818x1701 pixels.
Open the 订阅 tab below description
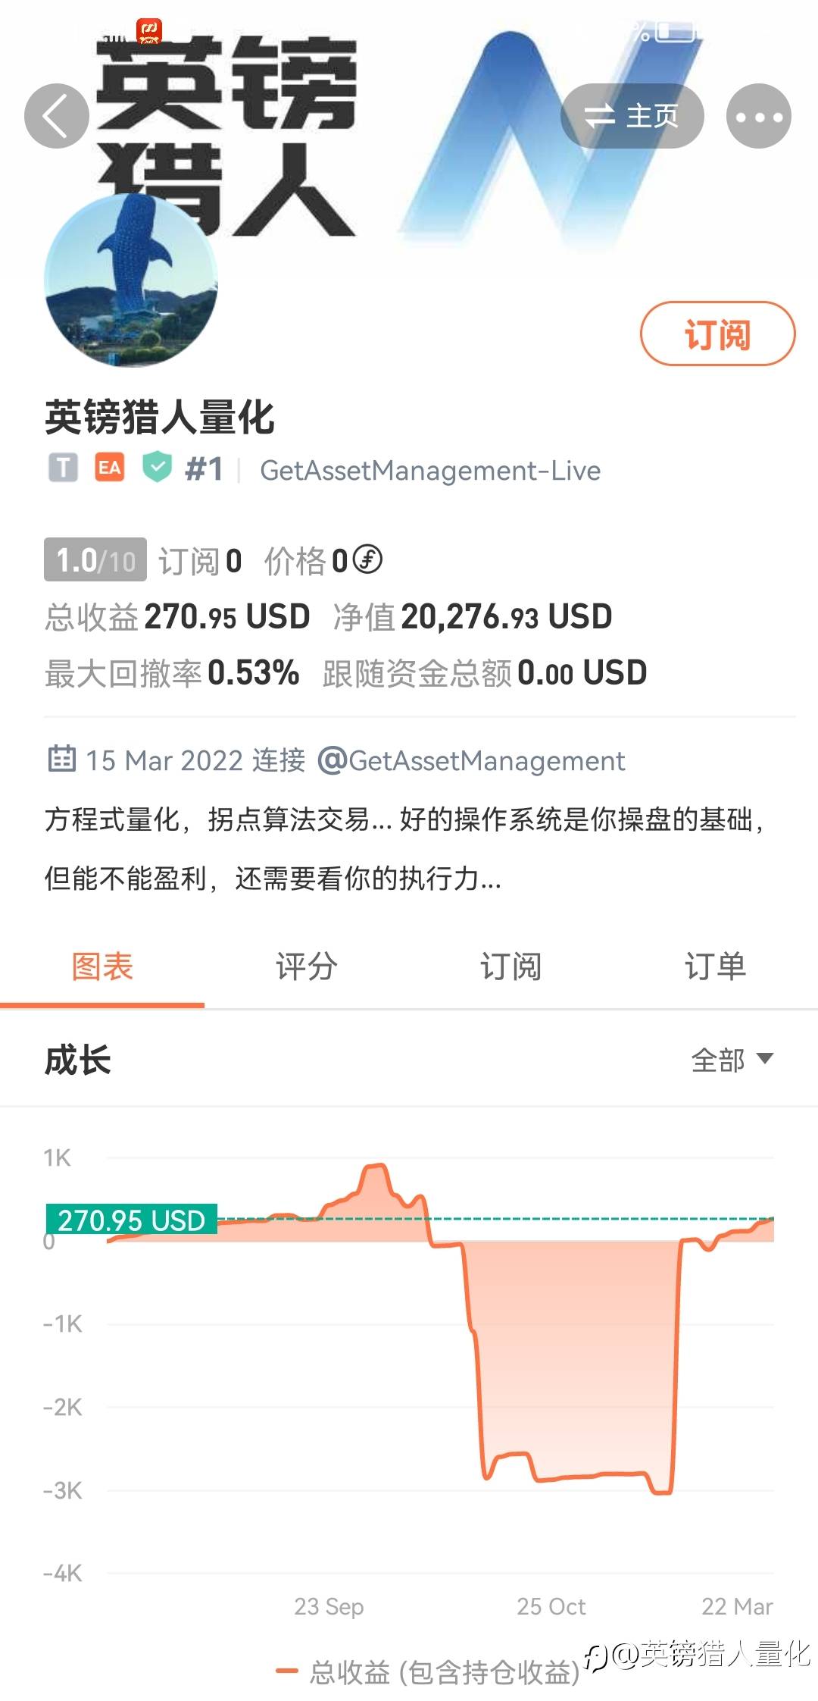pos(510,966)
